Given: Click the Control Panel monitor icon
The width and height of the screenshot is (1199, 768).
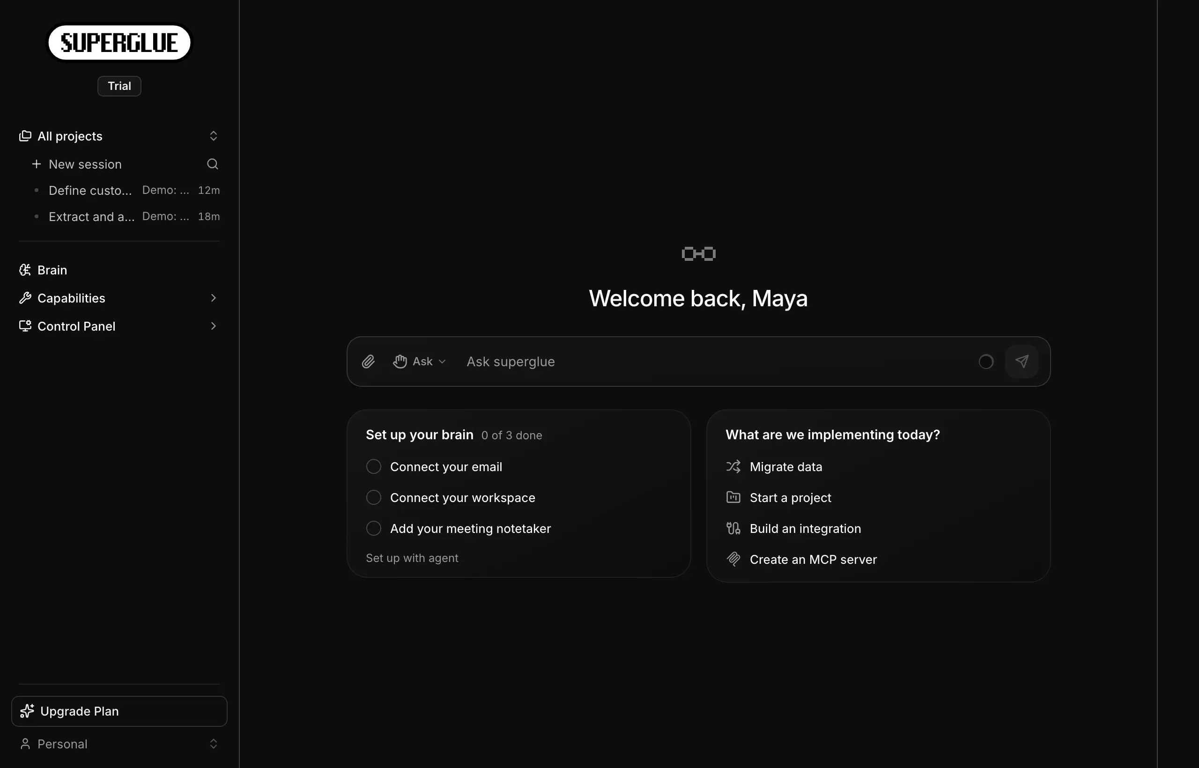Looking at the screenshot, I should (25, 326).
